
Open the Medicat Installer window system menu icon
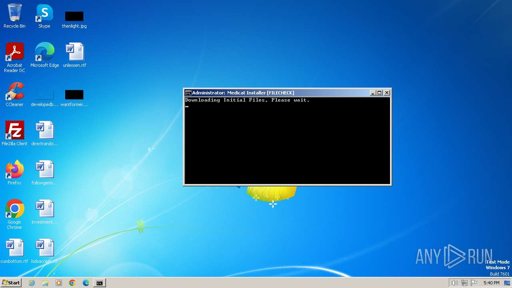(188, 93)
